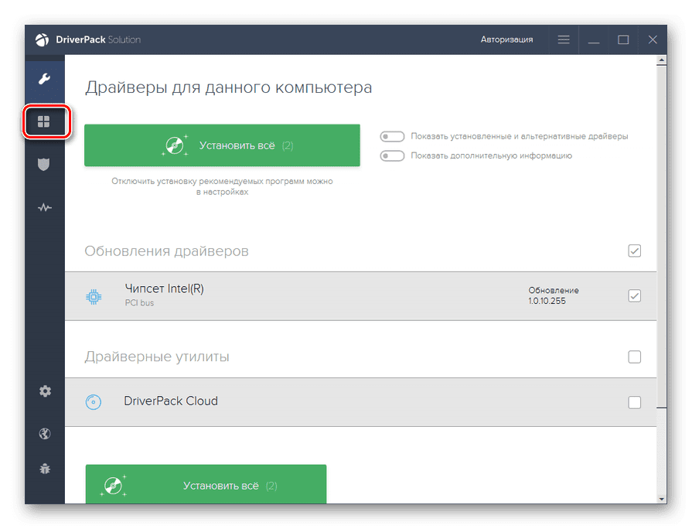Open Авторизация in title bar
This screenshot has height=529, width=692.
pos(506,39)
